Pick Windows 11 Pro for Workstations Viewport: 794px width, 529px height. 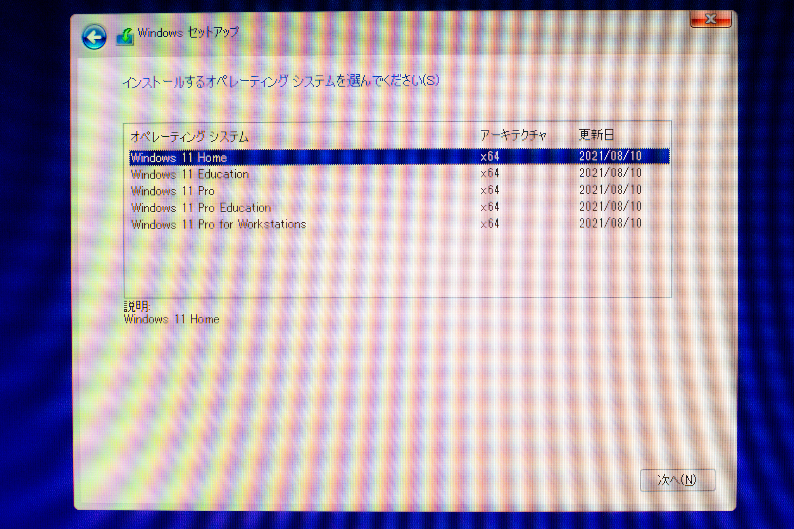[x=219, y=224]
